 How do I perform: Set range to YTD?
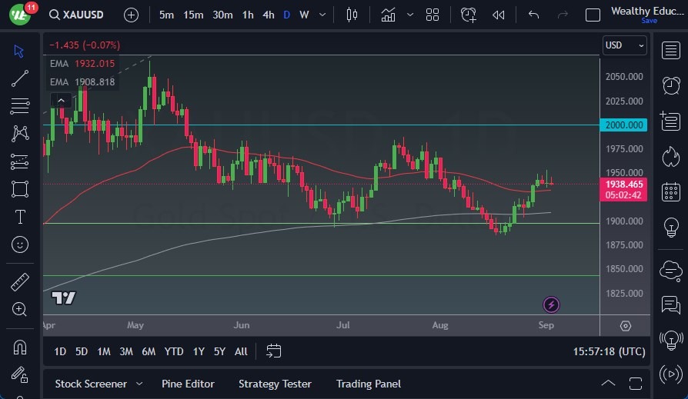(x=174, y=351)
